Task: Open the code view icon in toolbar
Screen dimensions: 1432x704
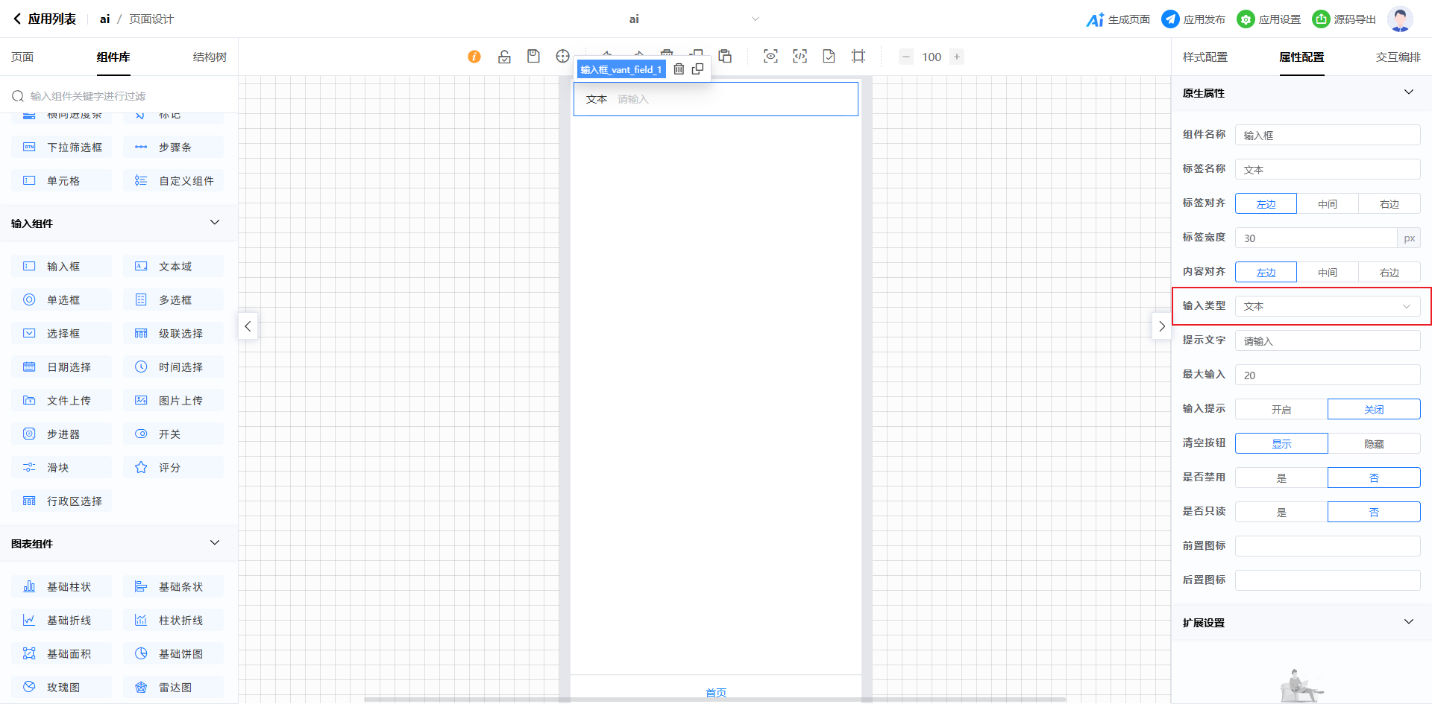Action: click(x=800, y=57)
